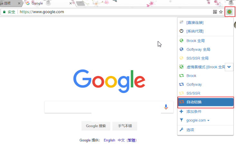The width and height of the screenshot is (236, 151).
Task: Click the SwitchyOmega extension icon in toolbar
Action: tap(229, 12)
